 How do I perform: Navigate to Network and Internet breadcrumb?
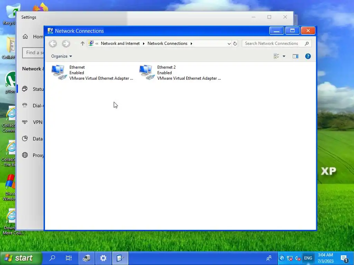pos(120,43)
